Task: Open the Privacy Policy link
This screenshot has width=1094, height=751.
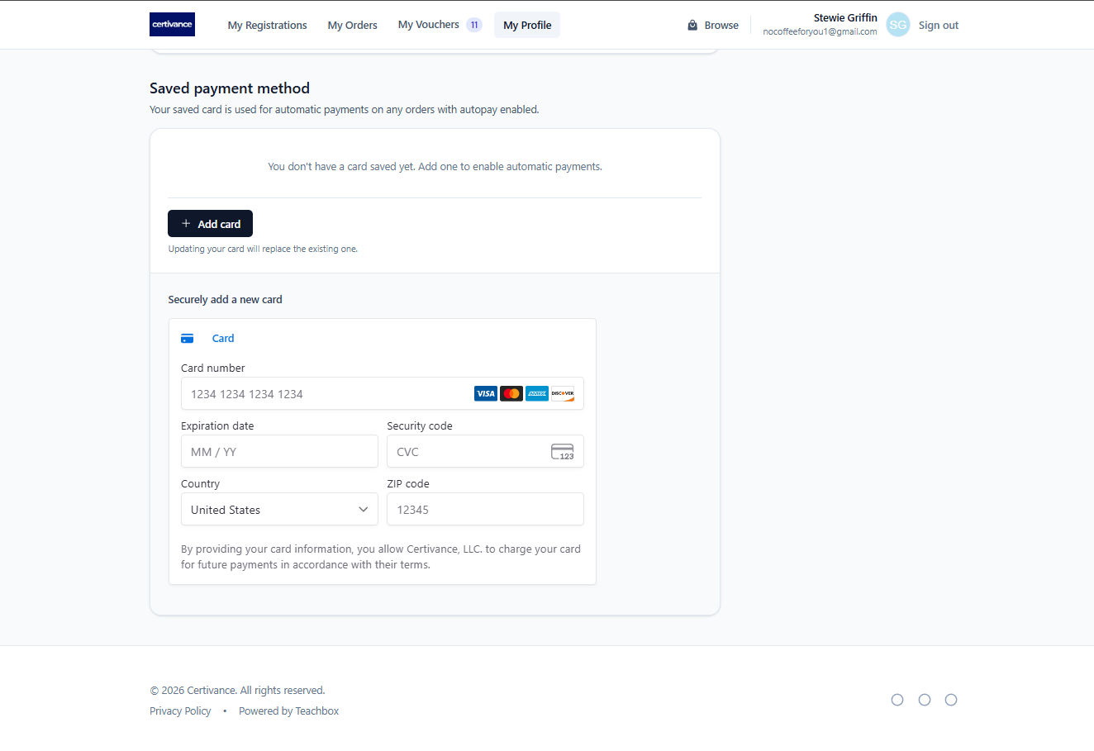Action: click(180, 711)
